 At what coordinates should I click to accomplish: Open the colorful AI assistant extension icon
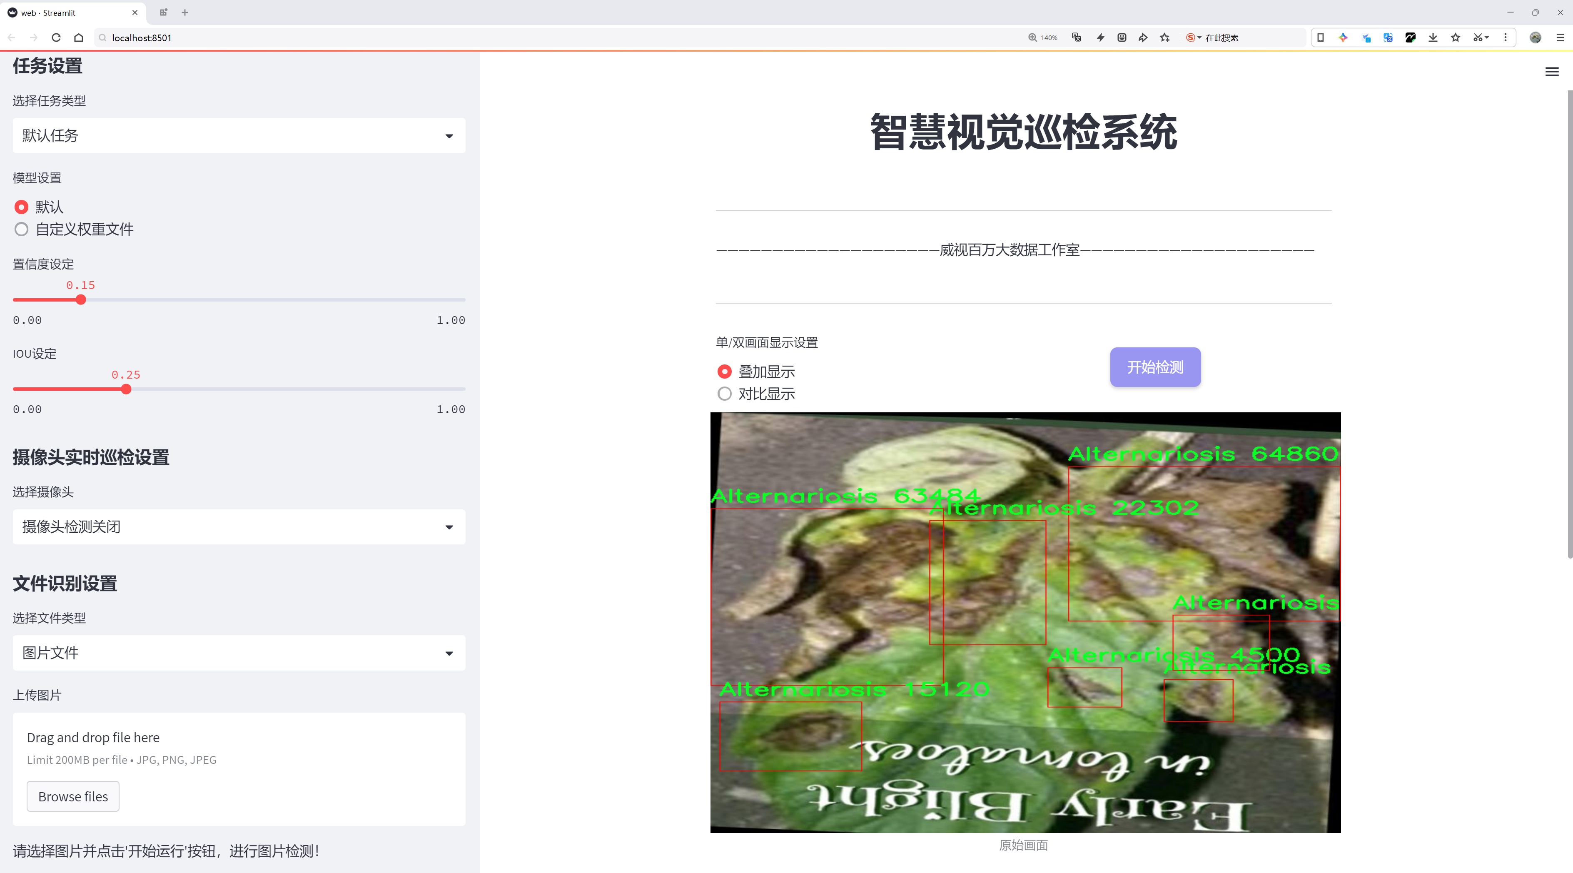click(1343, 38)
